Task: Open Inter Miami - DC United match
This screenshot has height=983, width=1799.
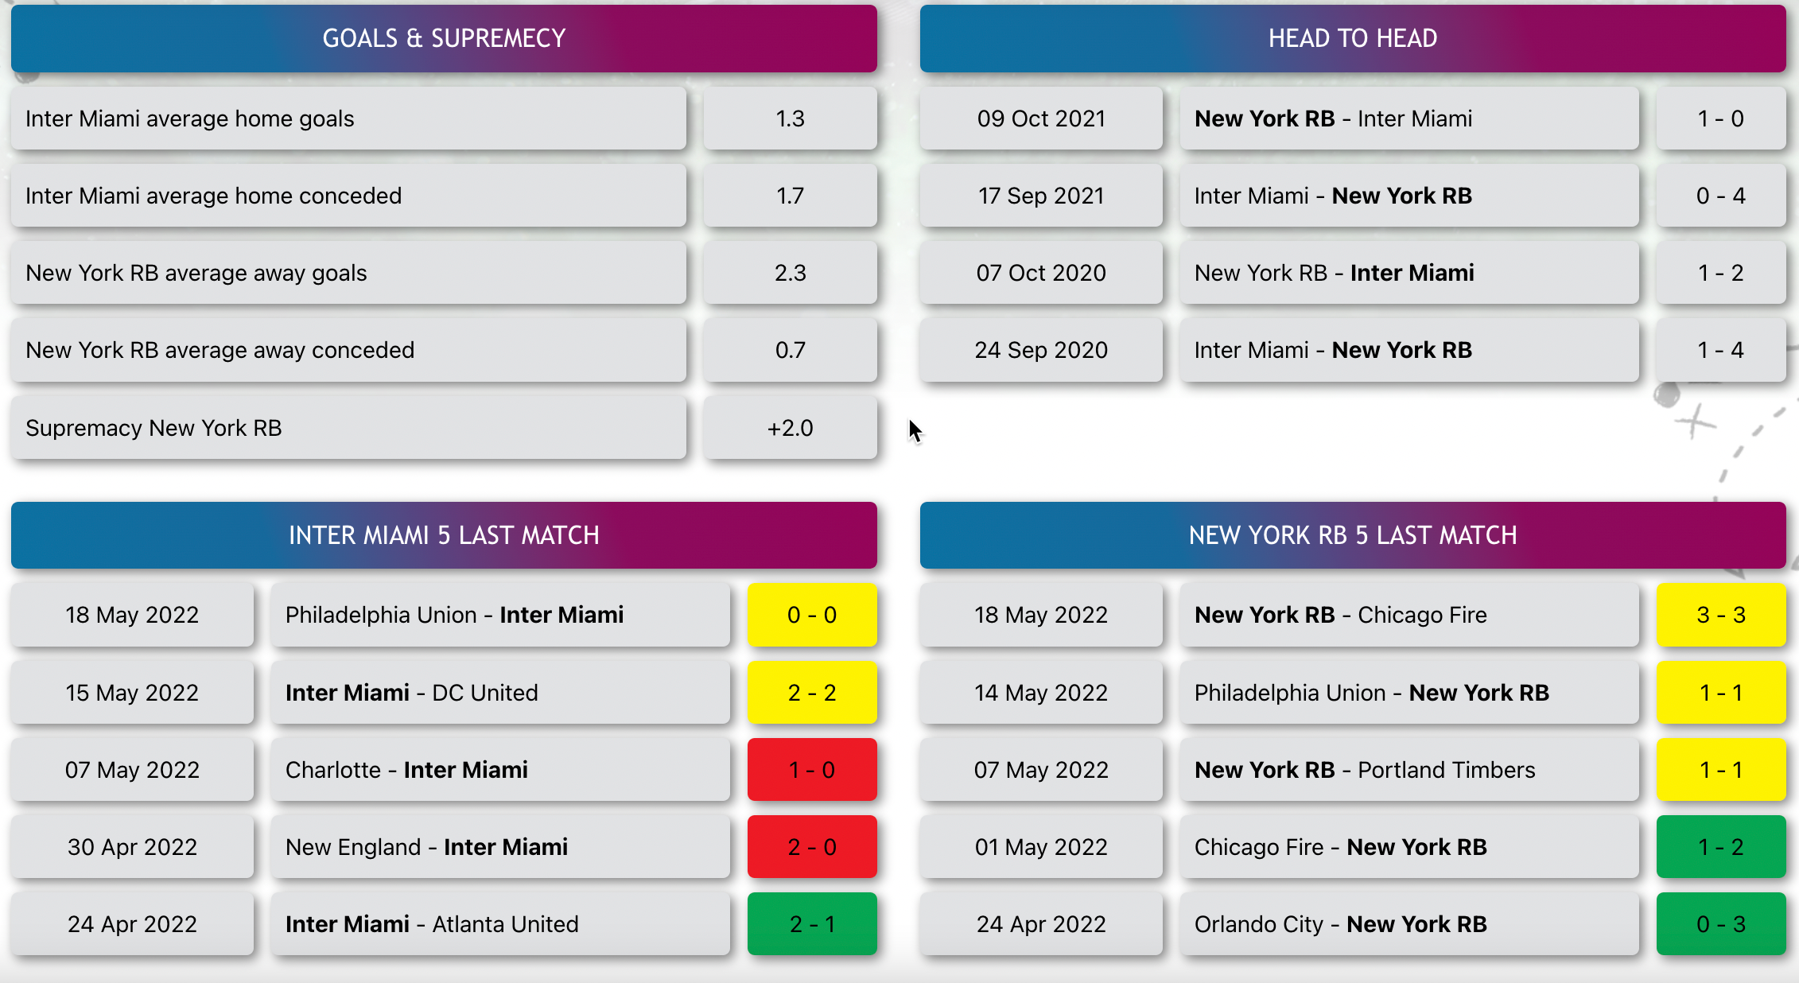Action: point(500,693)
